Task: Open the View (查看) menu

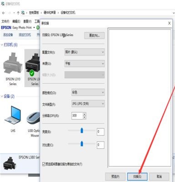Action: tap(27, 21)
